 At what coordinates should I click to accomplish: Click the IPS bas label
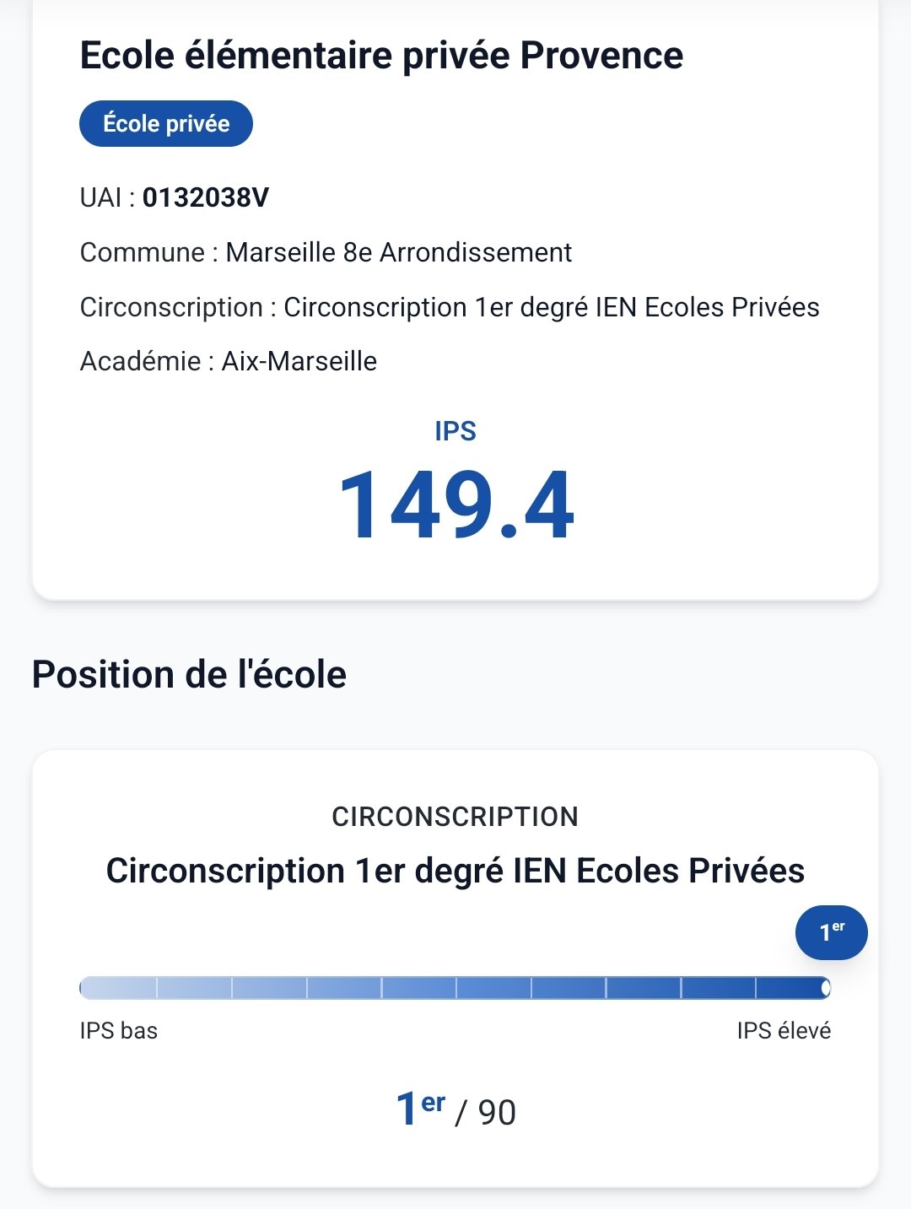(119, 1031)
